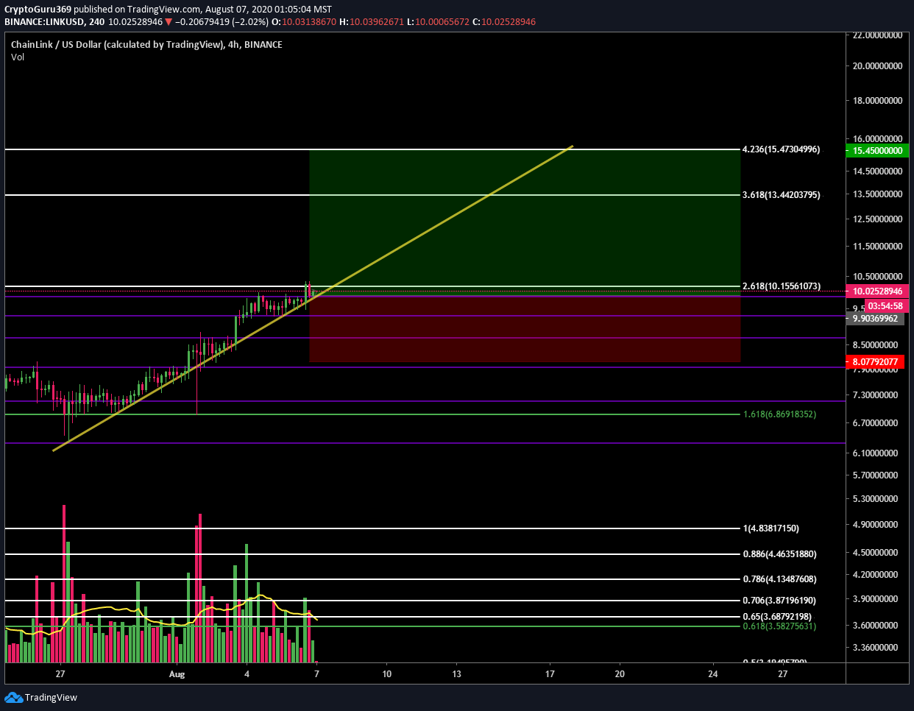
Task: Click the Vol indicator label
Action: pyautogui.click(x=18, y=57)
